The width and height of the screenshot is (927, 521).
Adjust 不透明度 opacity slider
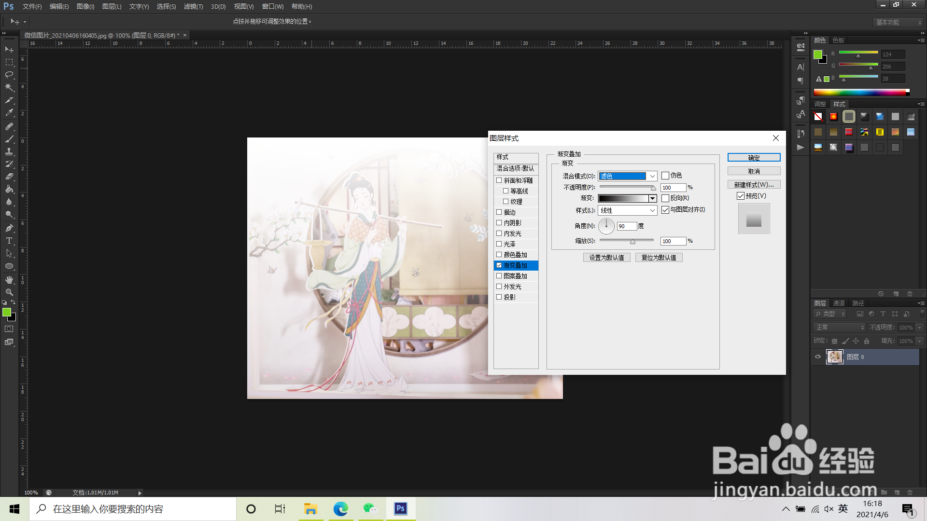[x=654, y=188]
